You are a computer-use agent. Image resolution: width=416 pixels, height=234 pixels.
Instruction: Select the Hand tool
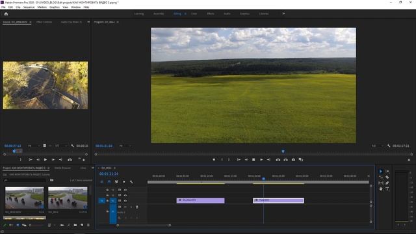click(x=381, y=189)
